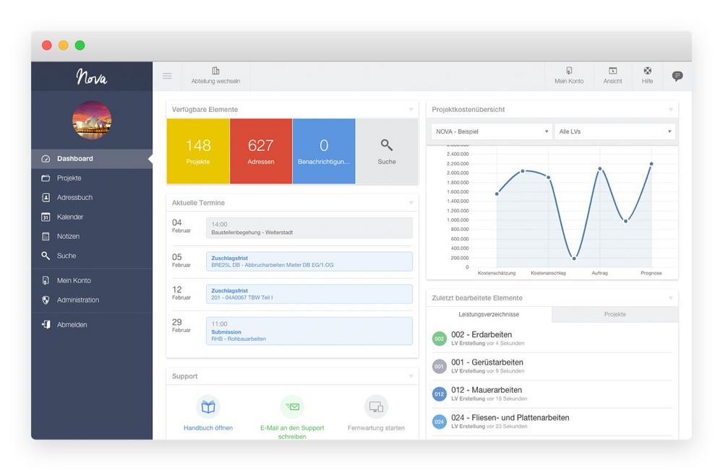The image size is (723, 470).
Task: Click the Dashboard gauge icon in sidebar
Action: (x=46, y=159)
